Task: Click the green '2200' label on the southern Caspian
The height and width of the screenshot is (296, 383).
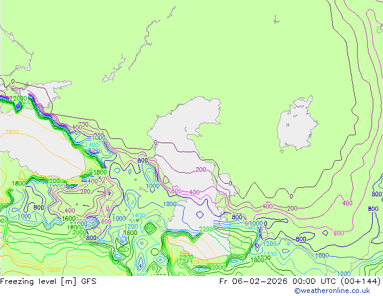Action: click(x=206, y=229)
